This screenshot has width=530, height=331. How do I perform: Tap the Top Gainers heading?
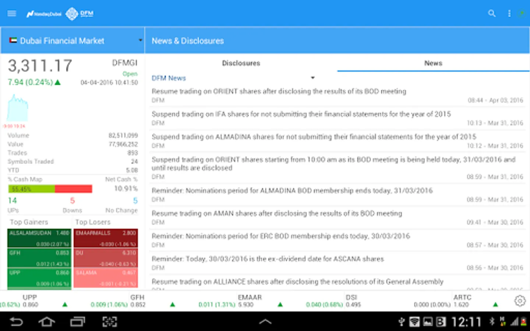[x=29, y=222]
